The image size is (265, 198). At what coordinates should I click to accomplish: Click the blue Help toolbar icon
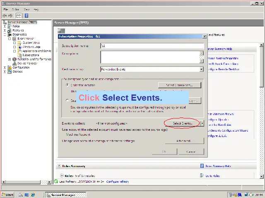[26, 16]
